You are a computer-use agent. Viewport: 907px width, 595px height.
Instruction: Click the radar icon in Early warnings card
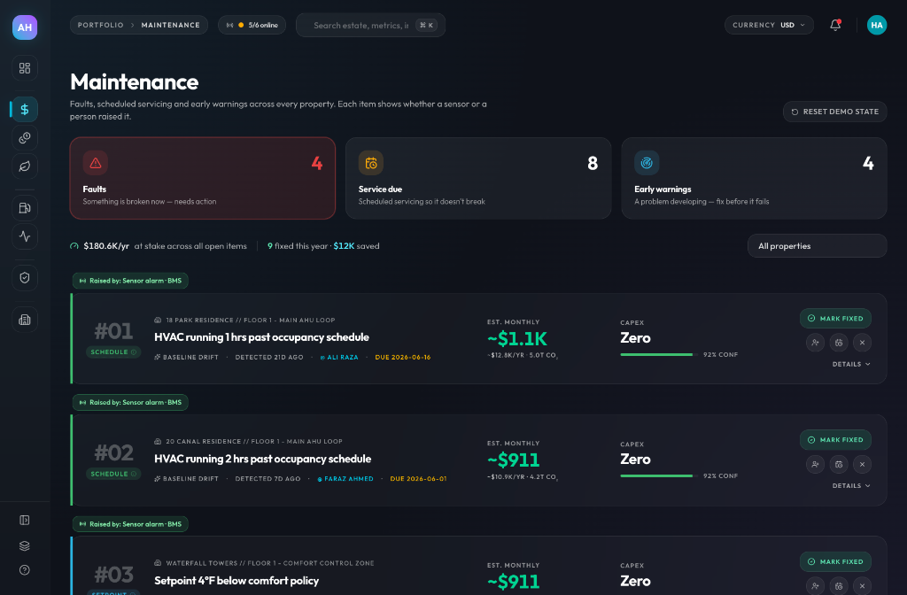647,163
